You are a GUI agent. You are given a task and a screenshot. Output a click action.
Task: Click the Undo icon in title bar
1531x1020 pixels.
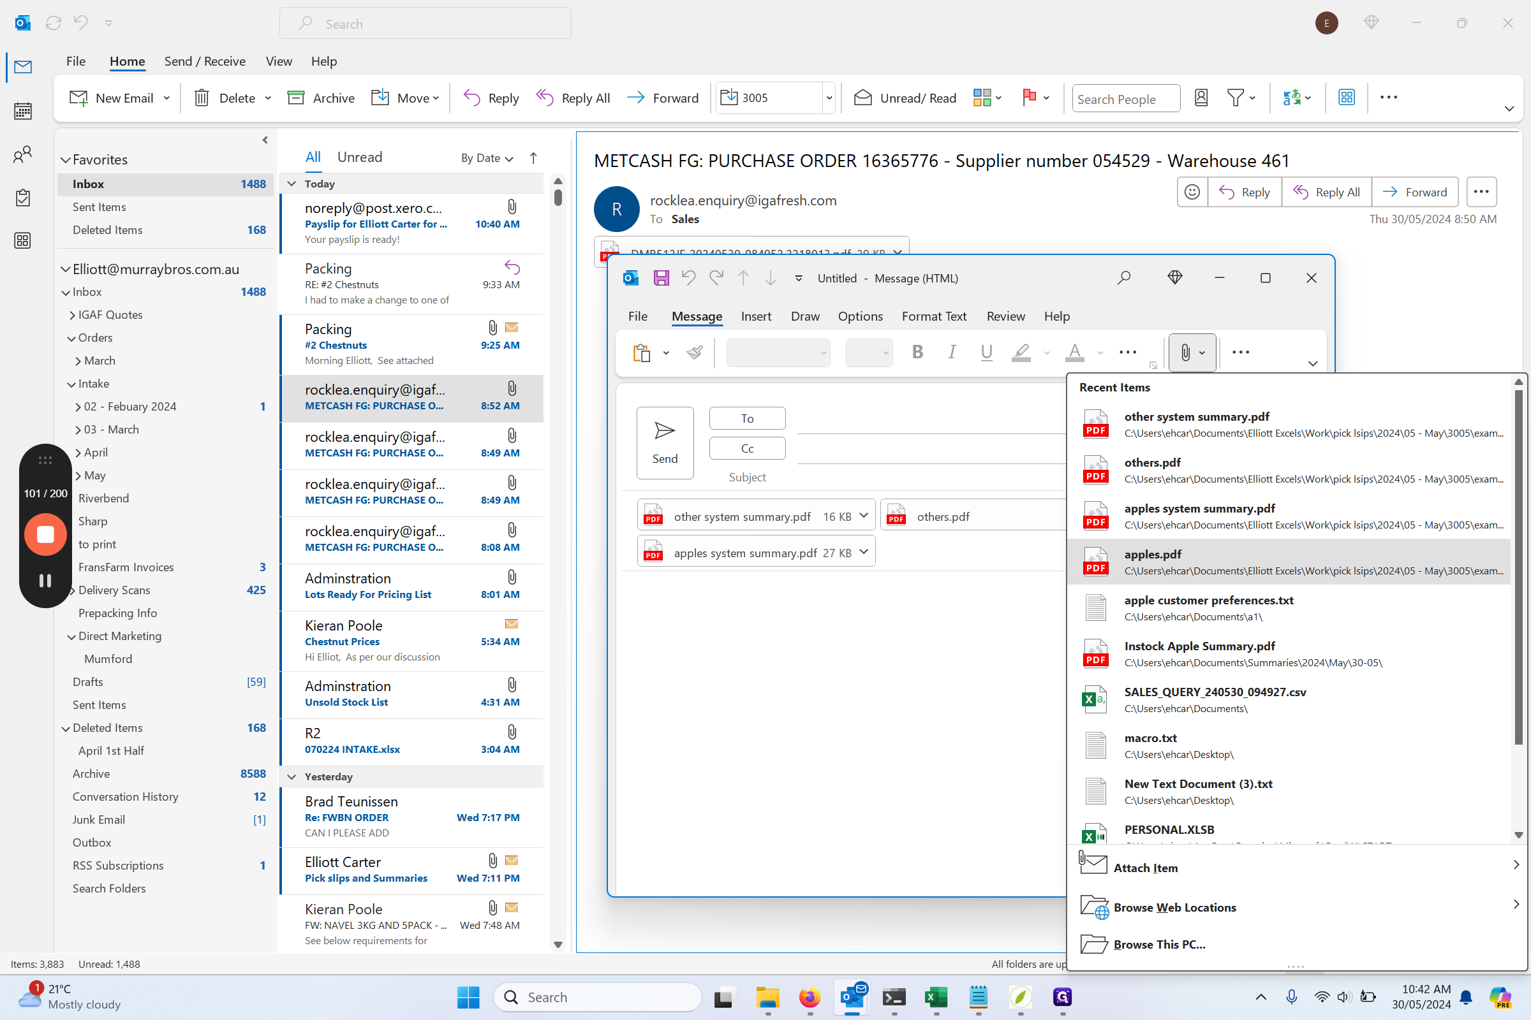81,24
